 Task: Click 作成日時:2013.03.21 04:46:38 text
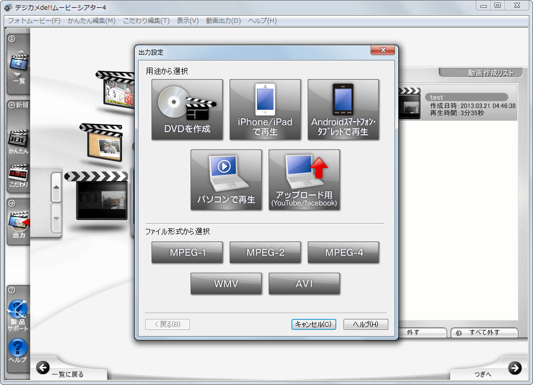click(x=473, y=106)
